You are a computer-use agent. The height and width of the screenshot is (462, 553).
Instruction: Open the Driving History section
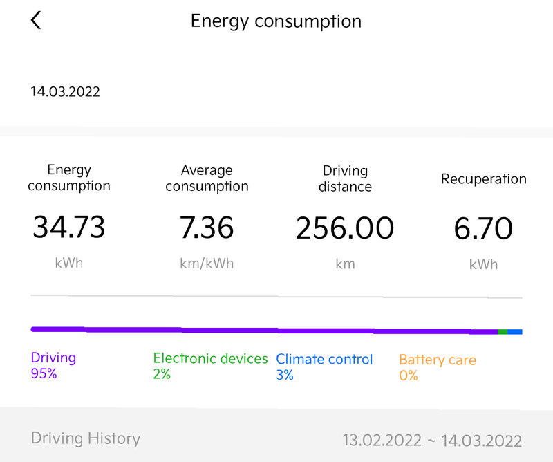tap(86, 438)
